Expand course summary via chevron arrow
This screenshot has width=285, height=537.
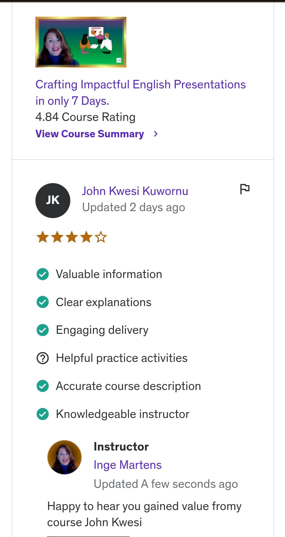click(x=156, y=134)
